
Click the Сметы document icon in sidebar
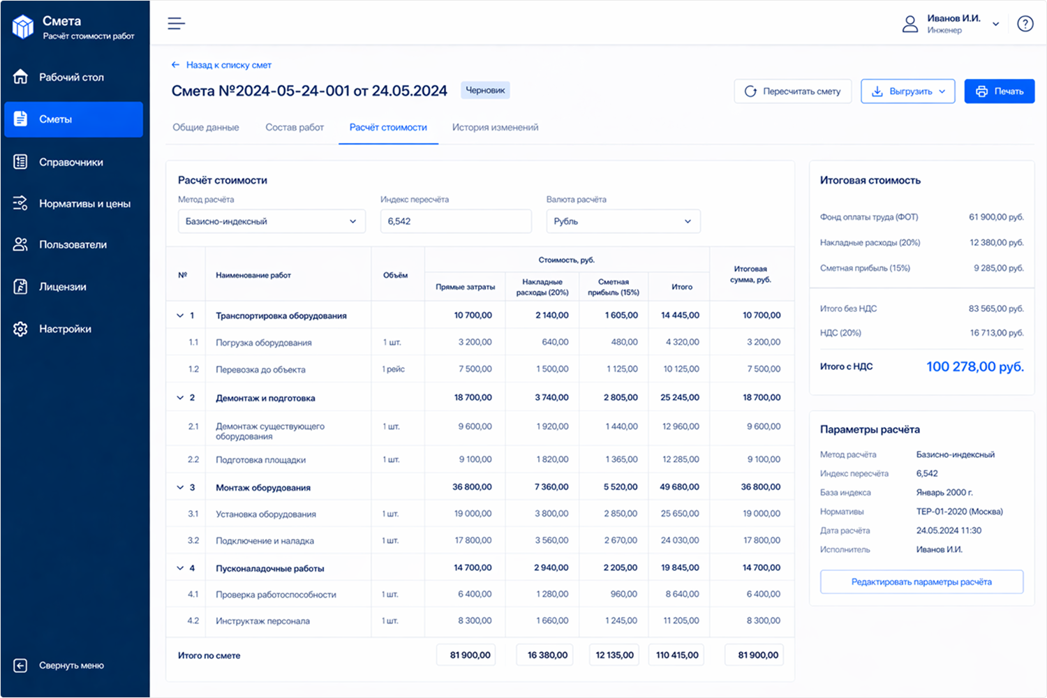click(21, 119)
